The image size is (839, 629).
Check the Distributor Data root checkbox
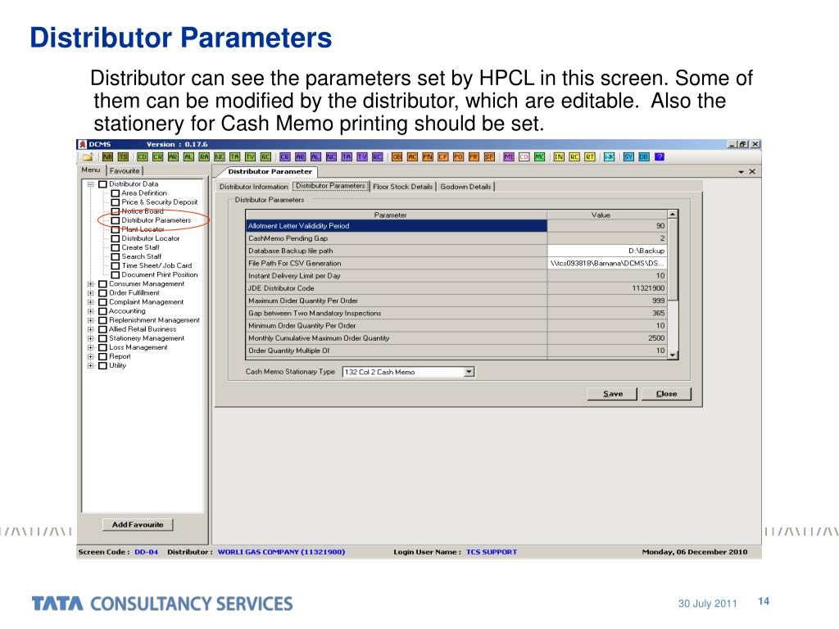[x=102, y=184]
